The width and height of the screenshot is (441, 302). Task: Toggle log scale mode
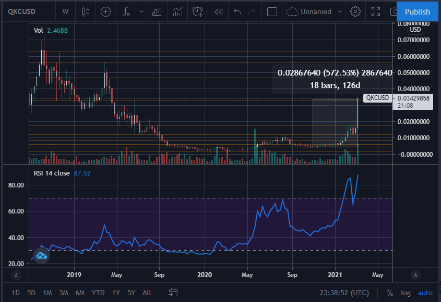pyautogui.click(x=406, y=293)
